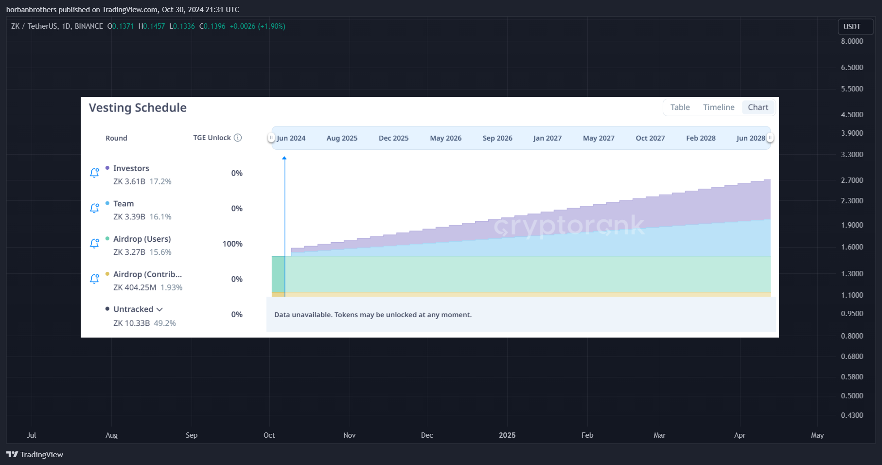Viewport: 882px width, 465px height.
Task: Click the Jan 2027 date label
Action: [547, 138]
